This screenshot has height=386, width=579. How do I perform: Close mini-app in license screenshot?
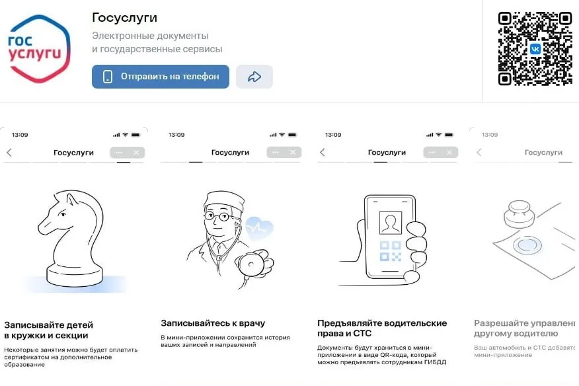449,152
